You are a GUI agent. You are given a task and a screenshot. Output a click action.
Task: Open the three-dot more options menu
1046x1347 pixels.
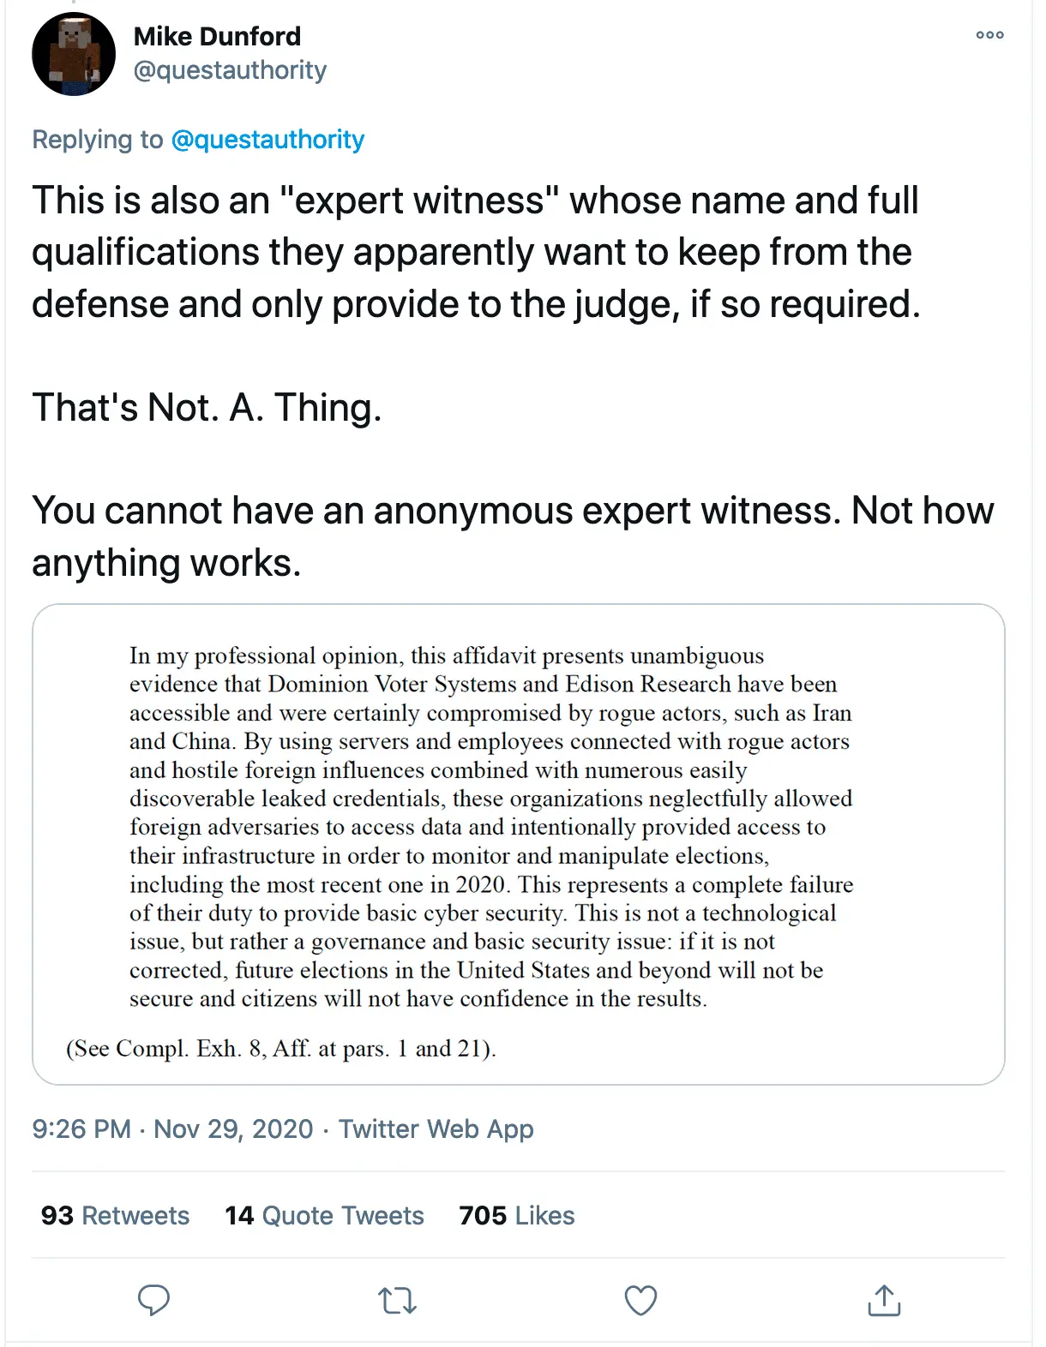point(989,35)
